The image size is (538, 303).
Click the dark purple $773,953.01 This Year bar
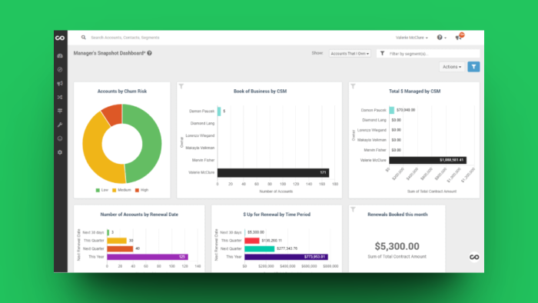pyautogui.click(x=286, y=257)
